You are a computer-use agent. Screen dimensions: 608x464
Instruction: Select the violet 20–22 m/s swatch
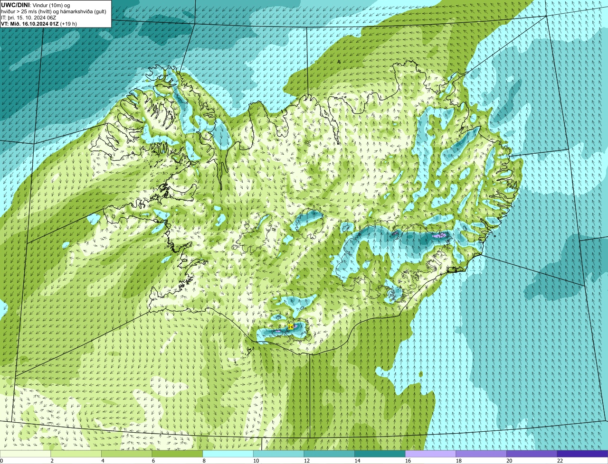[x=532, y=454]
